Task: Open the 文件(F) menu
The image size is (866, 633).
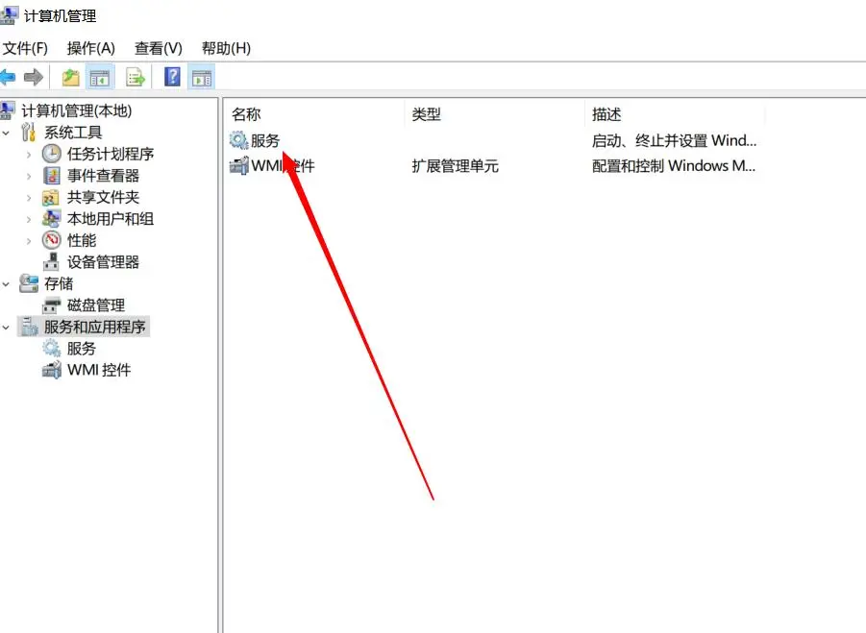Action: click(25, 49)
